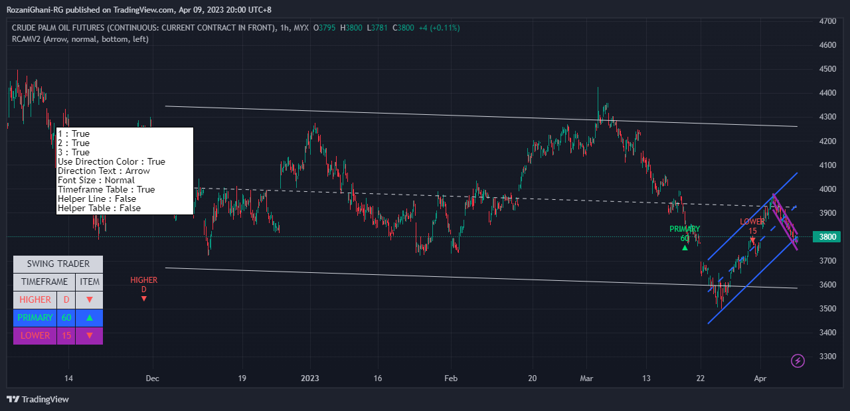Click 'Timeframe Table : True' line
The image size is (850, 411).
(x=106, y=189)
